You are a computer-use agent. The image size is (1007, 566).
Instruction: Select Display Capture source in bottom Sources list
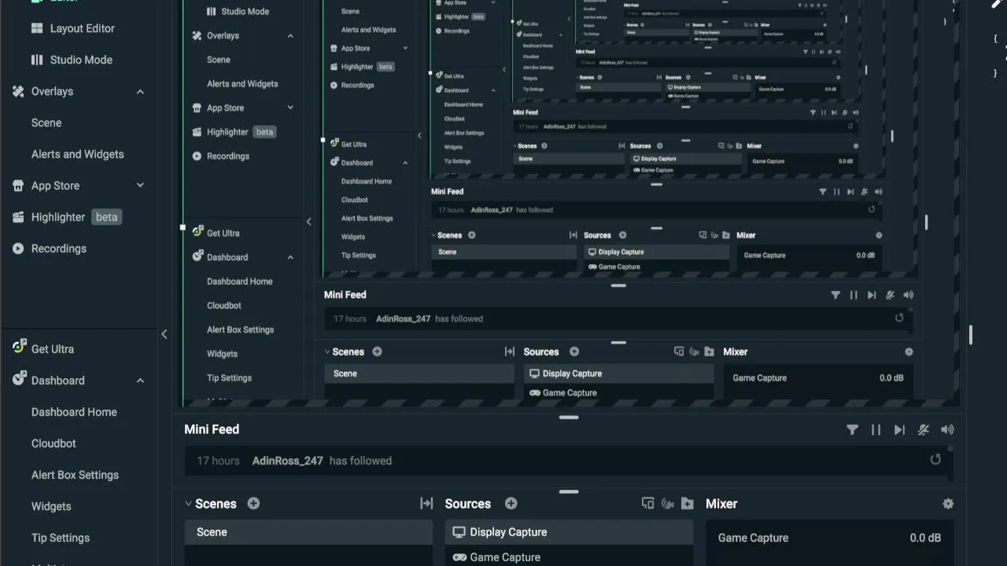tap(570, 532)
